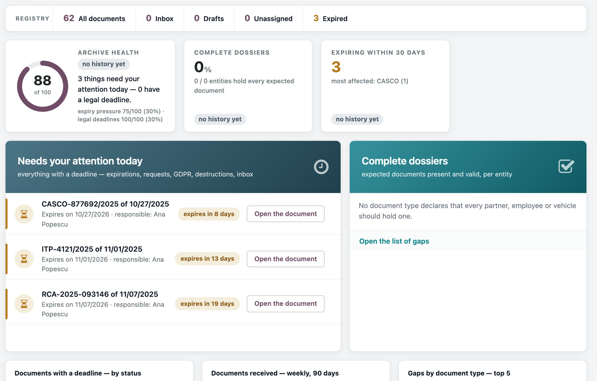The height and width of the screenshot is (381, 597).
Task: Click the archive health 88 of 100 gauge
Action: coord(43,86)
